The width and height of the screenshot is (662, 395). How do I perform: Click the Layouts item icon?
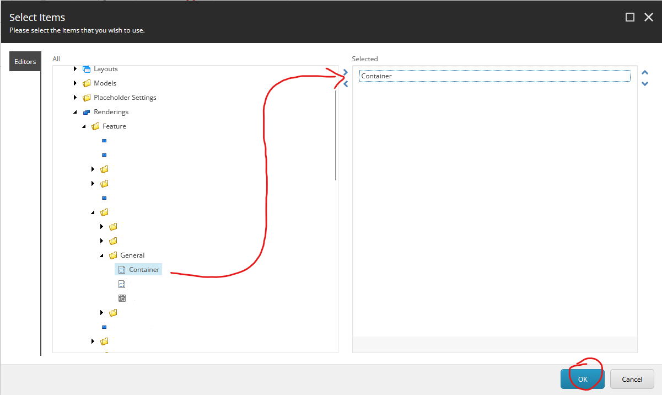[x=86, y=68]
